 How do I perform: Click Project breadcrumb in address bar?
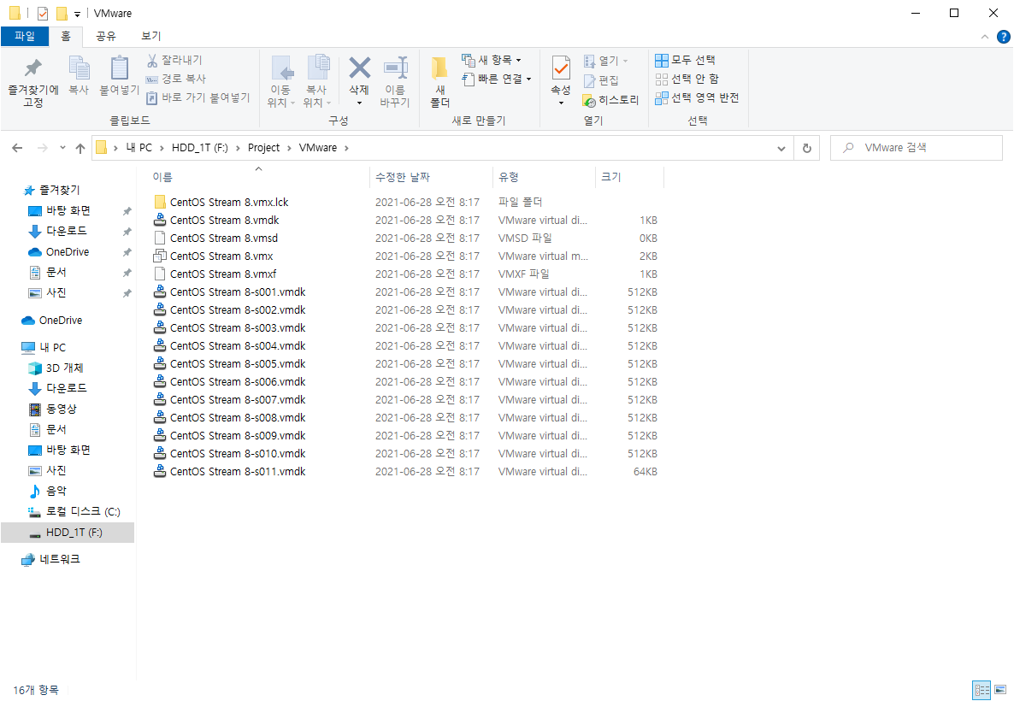(x=264, y=148)
